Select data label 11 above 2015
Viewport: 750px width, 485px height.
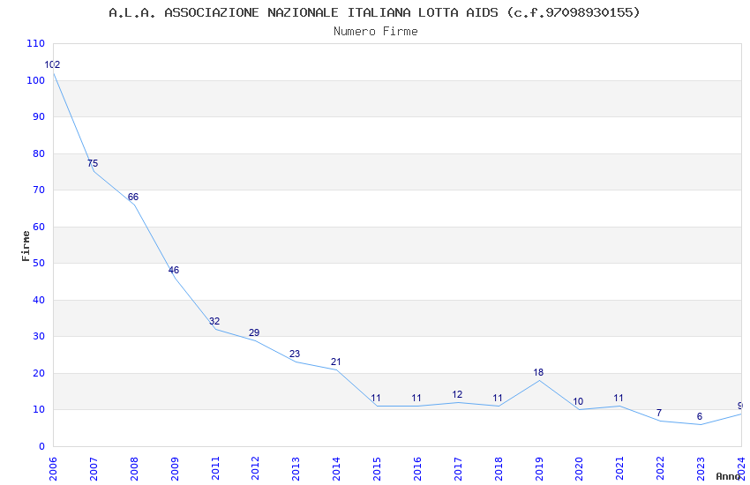(376, 398)
